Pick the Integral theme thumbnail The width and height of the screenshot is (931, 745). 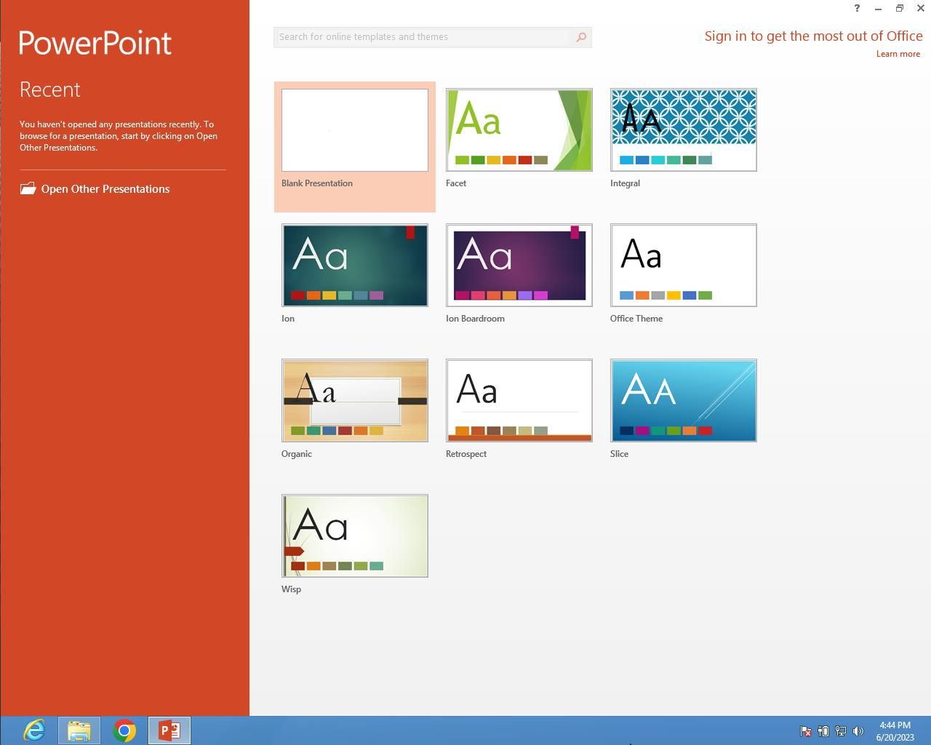684,130
